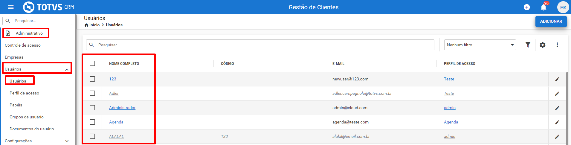Click code 123 in ALALAL row

pyautogui.click(x=224, y=136)
